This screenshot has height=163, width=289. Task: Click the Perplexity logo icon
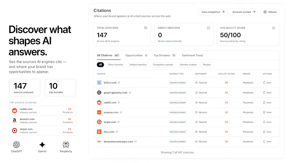click(66, 145)
